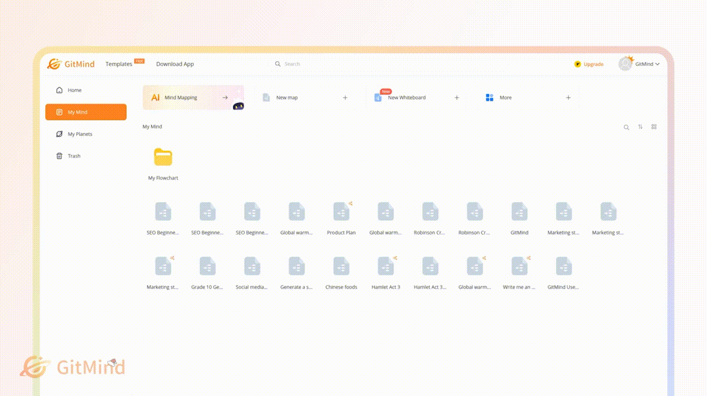Click the More apps grid icon
This screenshot has height=396, width=707.
point(490,98)
